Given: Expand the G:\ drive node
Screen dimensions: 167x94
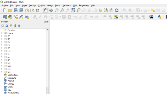Looking at the screenshot, I should [x=2, y=48].
